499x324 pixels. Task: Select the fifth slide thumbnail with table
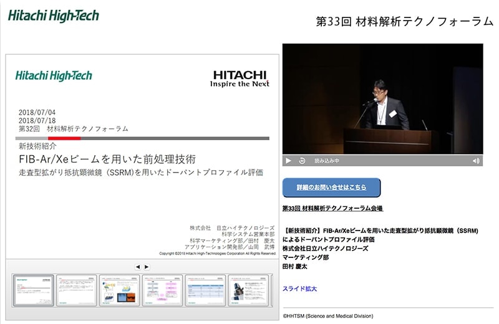[x=205, y=290]
